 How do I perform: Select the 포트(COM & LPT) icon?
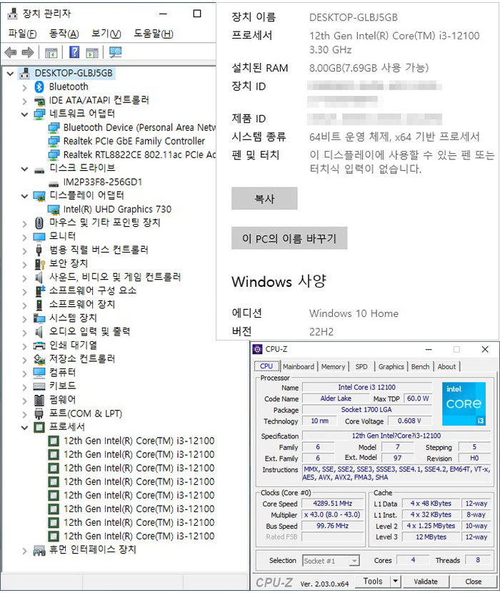click(x=39, y=413)
